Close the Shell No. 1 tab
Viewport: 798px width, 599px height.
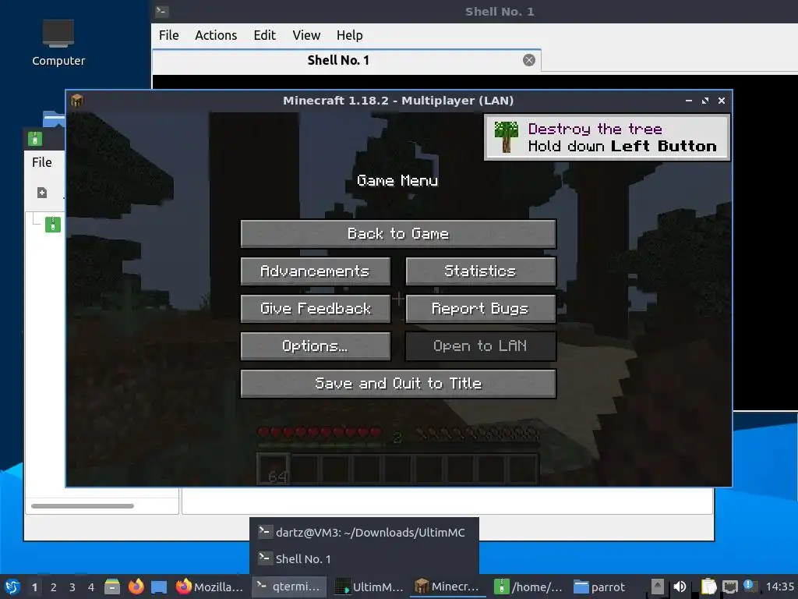(529, 60)
